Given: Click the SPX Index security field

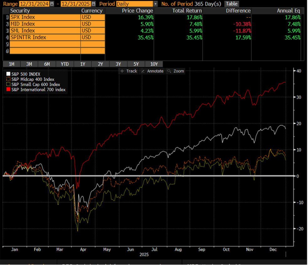Looking at the screenshot, I should tap(45, 17).
